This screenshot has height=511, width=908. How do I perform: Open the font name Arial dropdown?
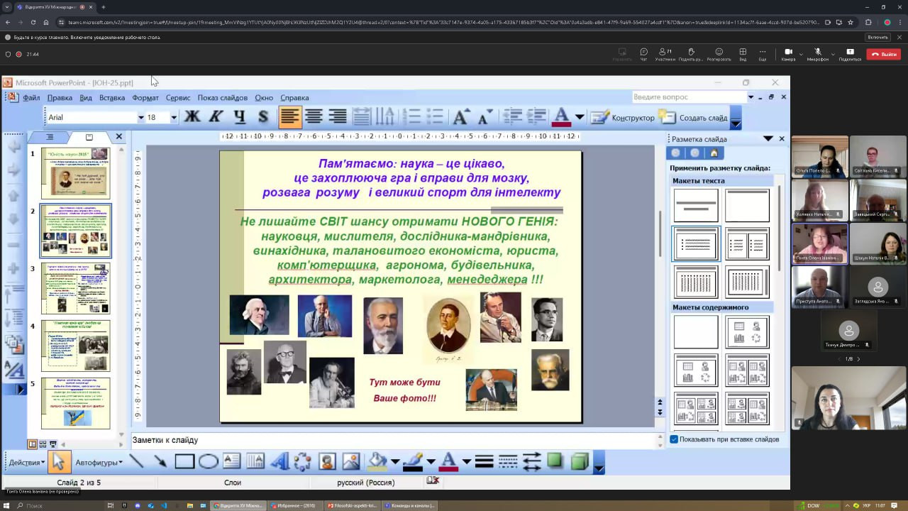[140, 118]
